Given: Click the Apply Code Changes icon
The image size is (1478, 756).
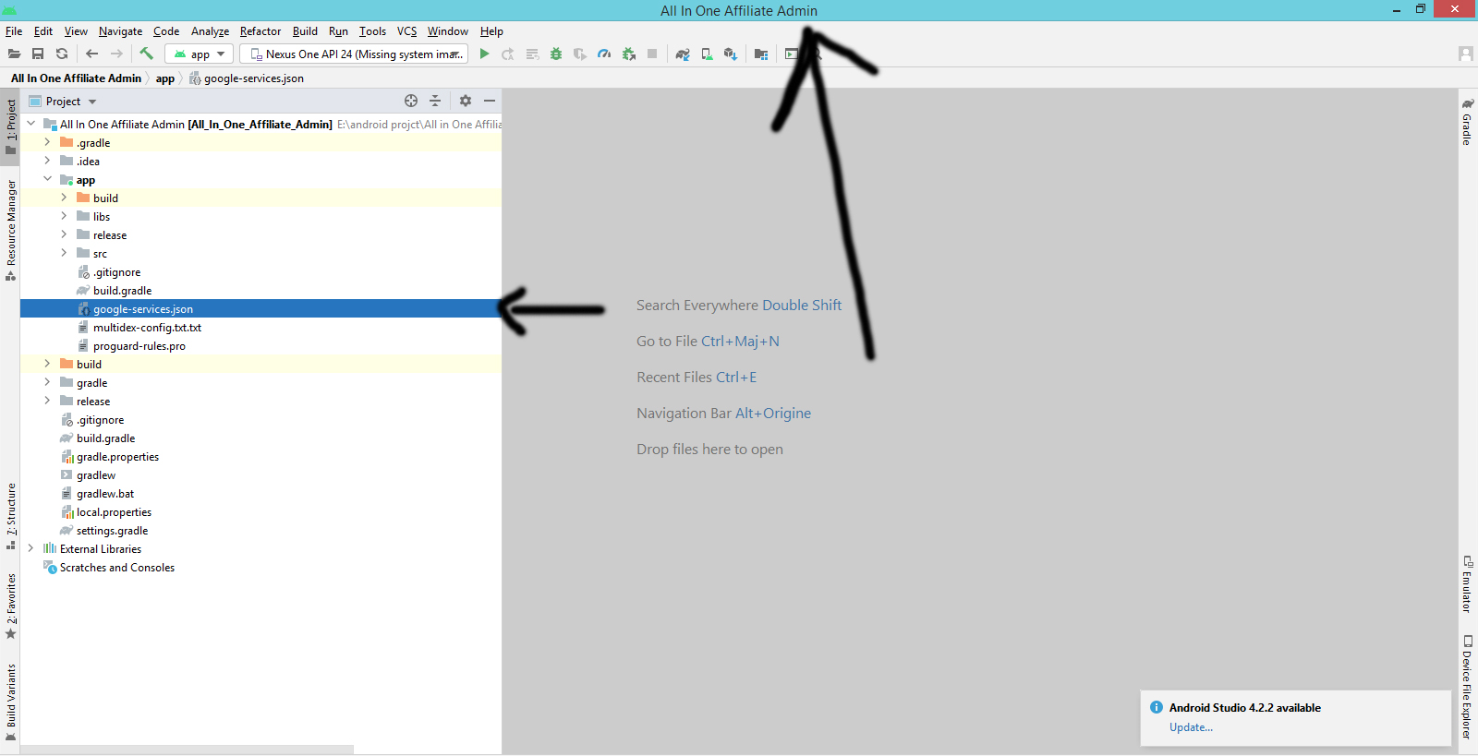Looking at the screenshot, I should click(532, 54).
